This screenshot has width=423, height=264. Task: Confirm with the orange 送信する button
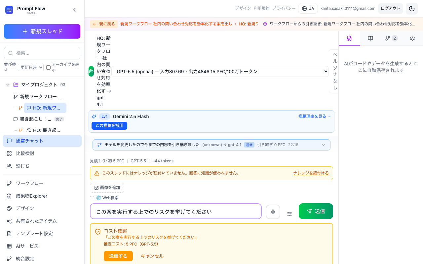pos(118,256)
